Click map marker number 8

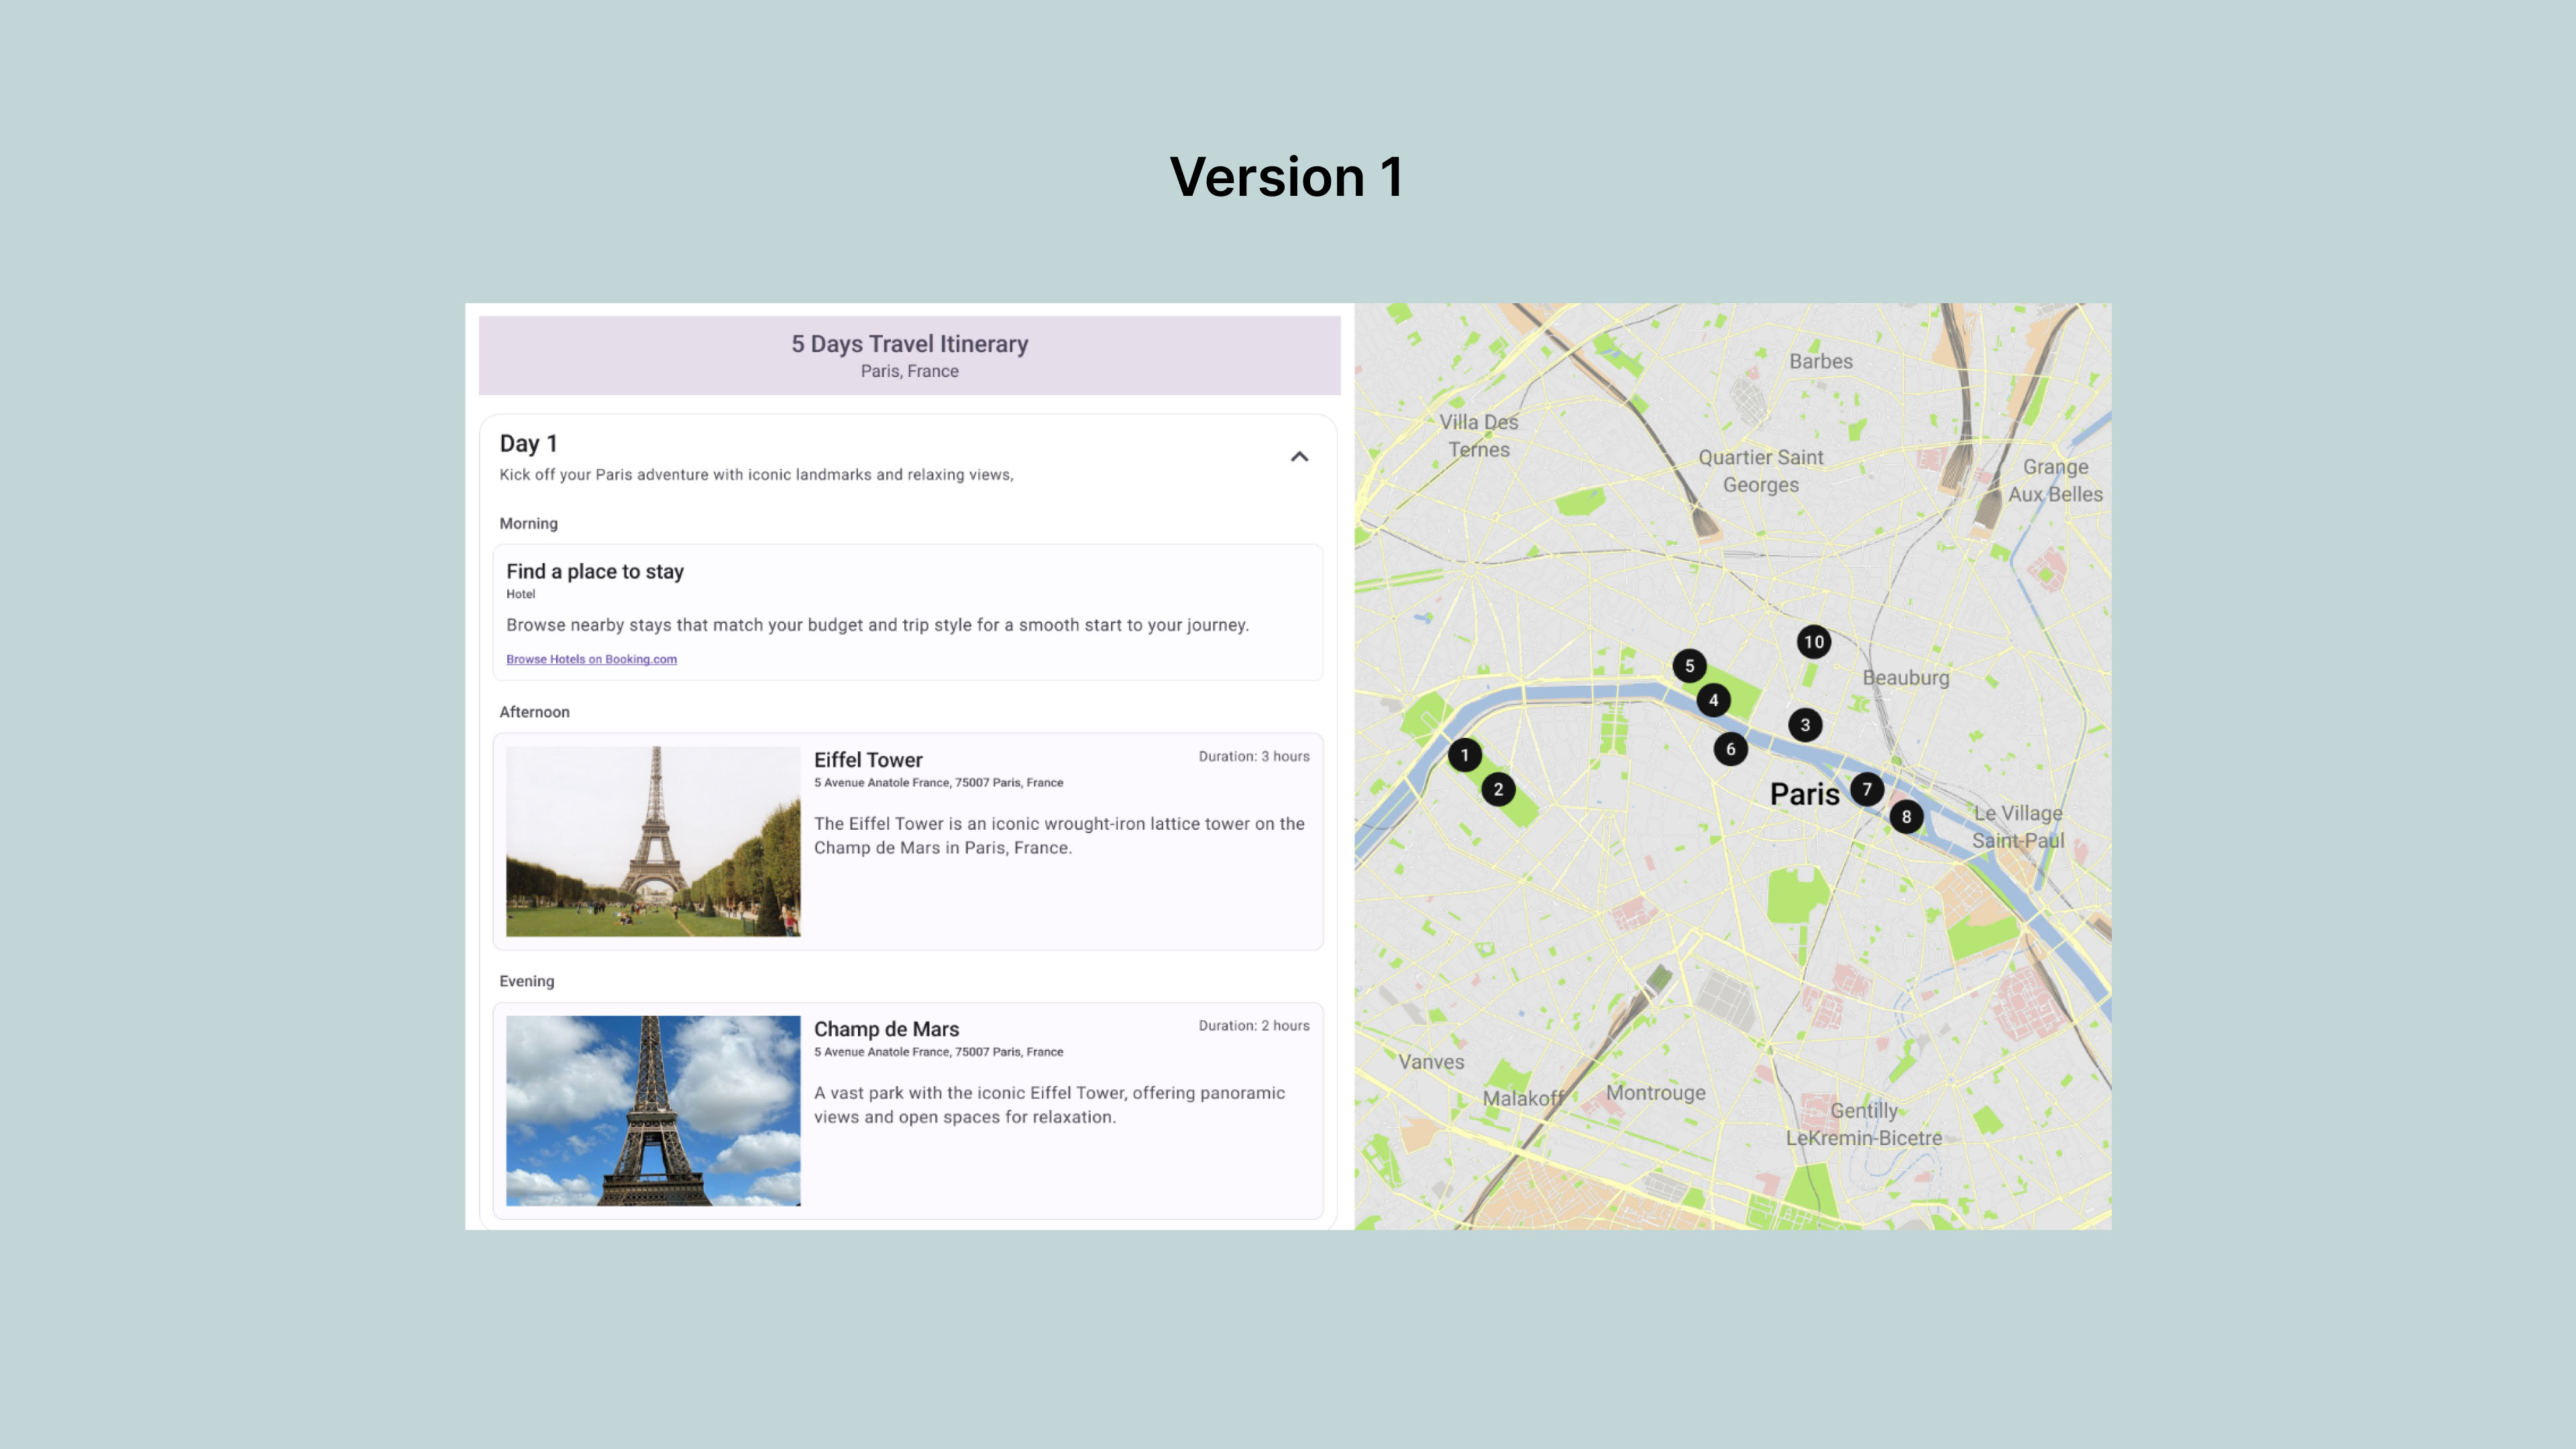(x=1906, y=817)
